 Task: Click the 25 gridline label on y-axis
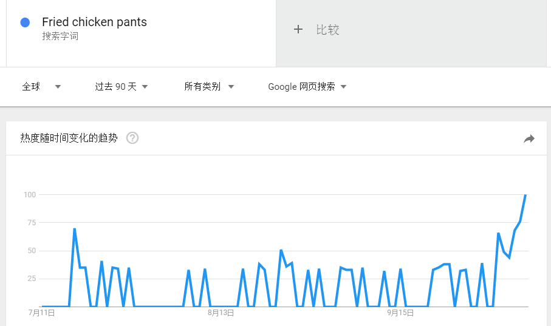[x=32, y=279]
